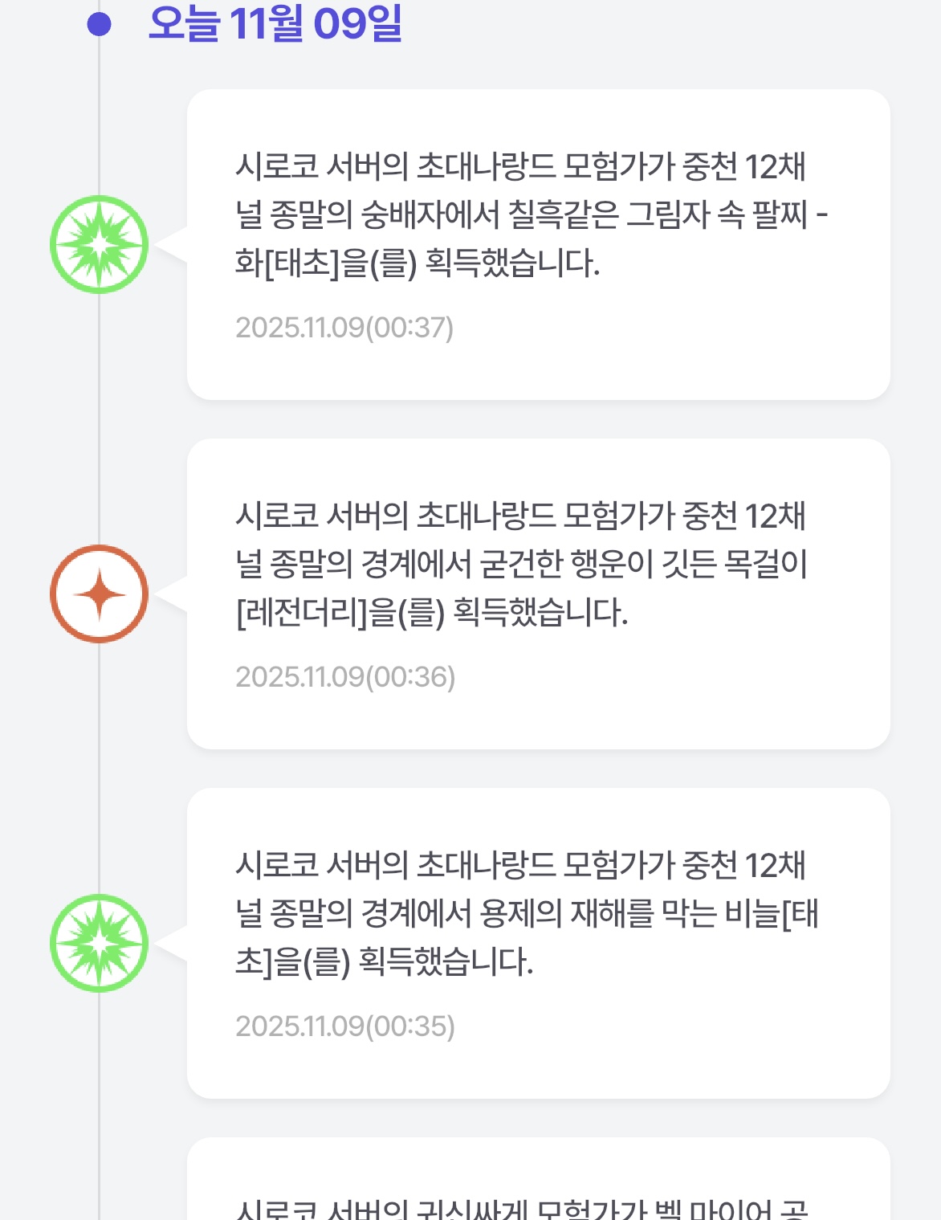Screen dimensions: 941x1220
Task: Click the timeline line below the bottom green icon
Action: tap(100, 1108)
